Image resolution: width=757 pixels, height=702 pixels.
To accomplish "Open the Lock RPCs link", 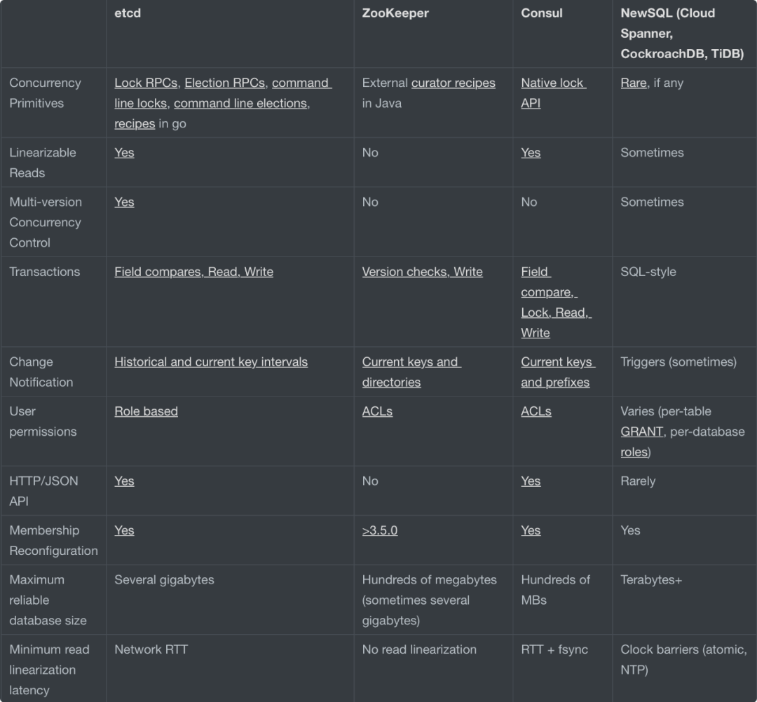I will tap(146, 83).
